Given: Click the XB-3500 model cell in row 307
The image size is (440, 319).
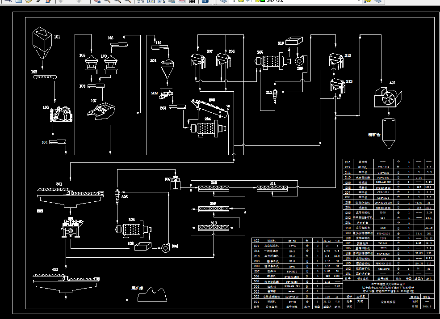Looking at the screenshot, I should click(x=292, y=271).
